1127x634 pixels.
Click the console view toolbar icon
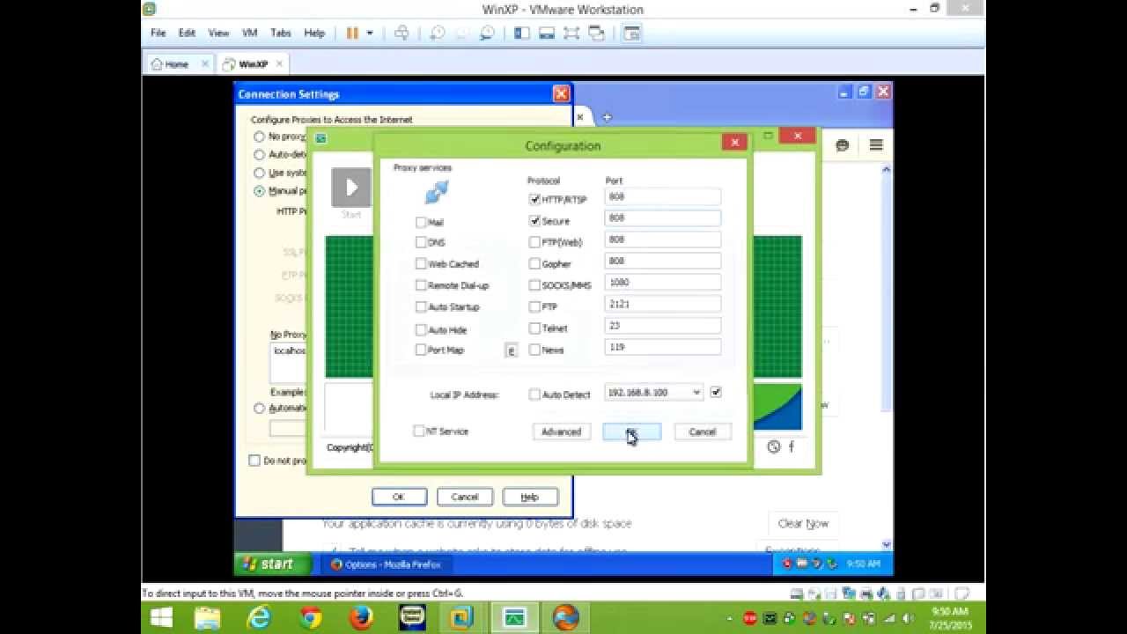click(x=631, y=33)
